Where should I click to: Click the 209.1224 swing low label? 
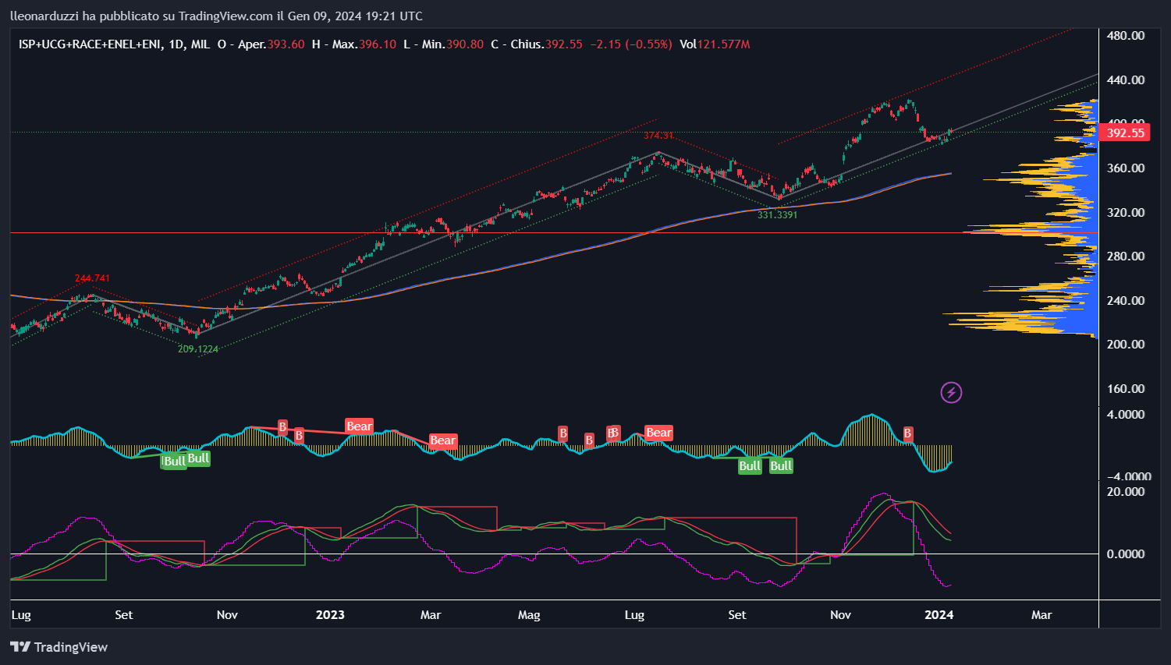tap(198, 349)
